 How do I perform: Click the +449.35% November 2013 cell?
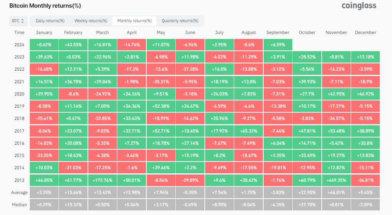336,180
